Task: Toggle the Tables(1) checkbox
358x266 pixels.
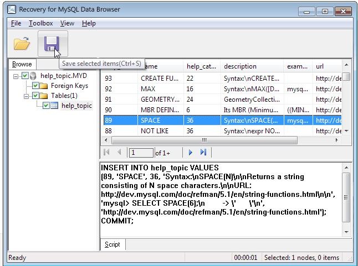Action: (35, 96)
